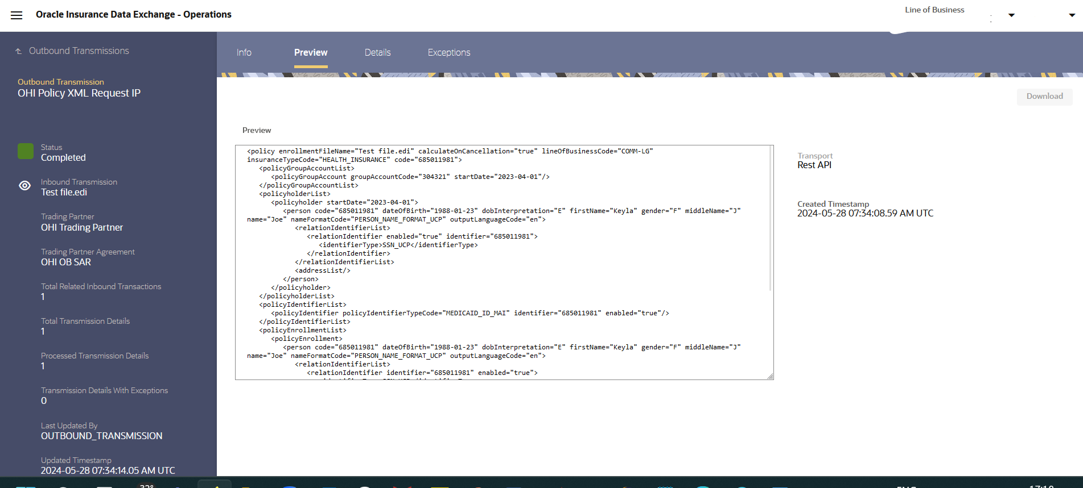Click the eye icon for Inbound Transmission
The height and width of the screenshot is (488, 1083).
coord(24,186)
